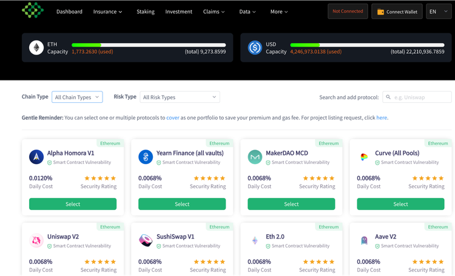Click USD used value 4,246,973.0138
Viewport: 455px width, 276px height.
pyautogui.click(x=315, y=51)
